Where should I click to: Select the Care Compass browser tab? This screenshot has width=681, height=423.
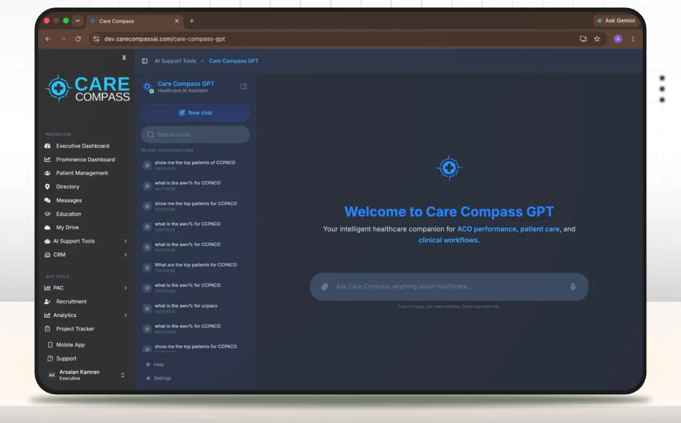coord(135,21)
